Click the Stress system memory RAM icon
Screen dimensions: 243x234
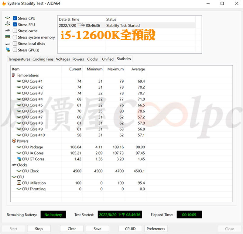(8, 37)
